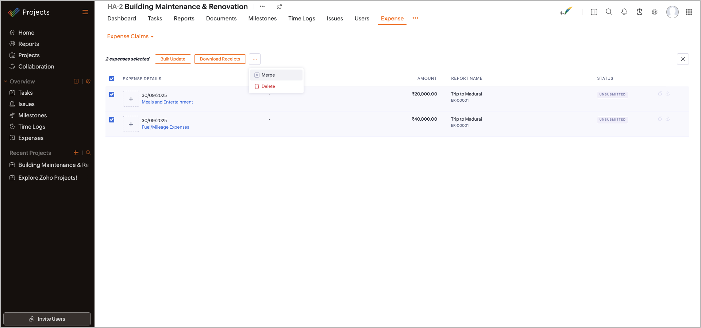Click the Bulk Update button
This screenshot has height=328, width=701.
[x=173, y=59]
